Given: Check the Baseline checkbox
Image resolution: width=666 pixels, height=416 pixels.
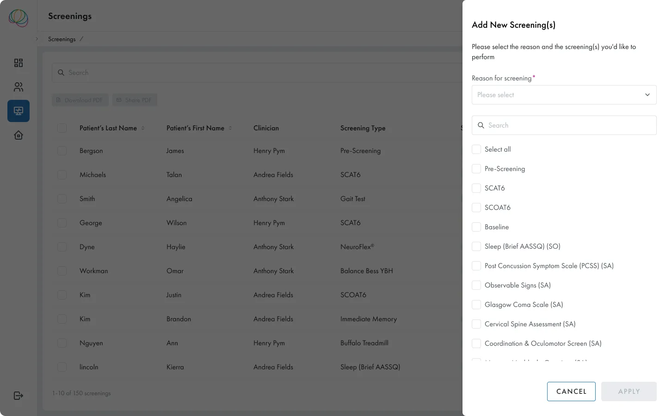Looking at the screenshot, I should pyautogui.click(x=476, y=227).
